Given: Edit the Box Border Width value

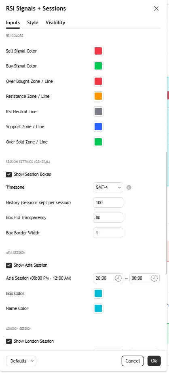Looking at the screenshot, I should [108, 233].
